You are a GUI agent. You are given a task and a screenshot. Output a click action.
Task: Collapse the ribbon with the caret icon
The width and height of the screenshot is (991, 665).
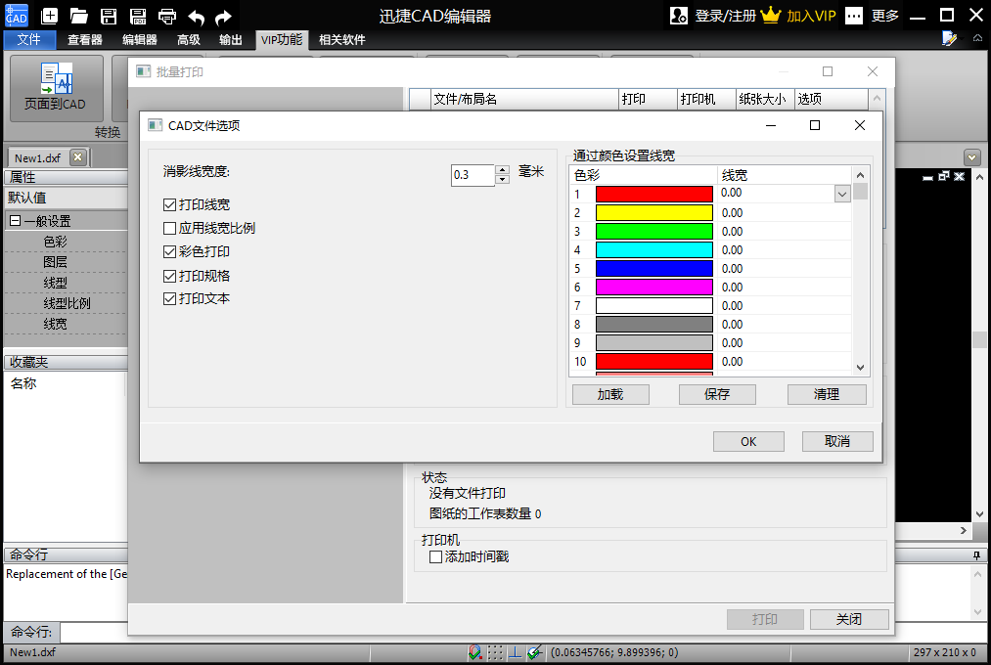(977, 38)
